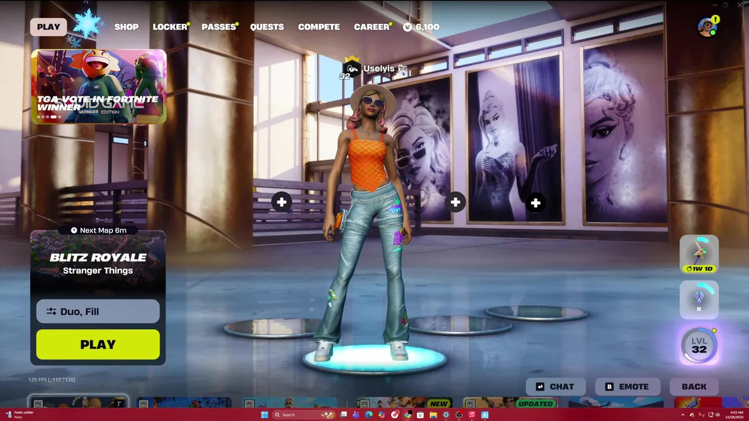
Task: Open the Blitz Royale Stranger Things mode card
Action: point(98,263)
